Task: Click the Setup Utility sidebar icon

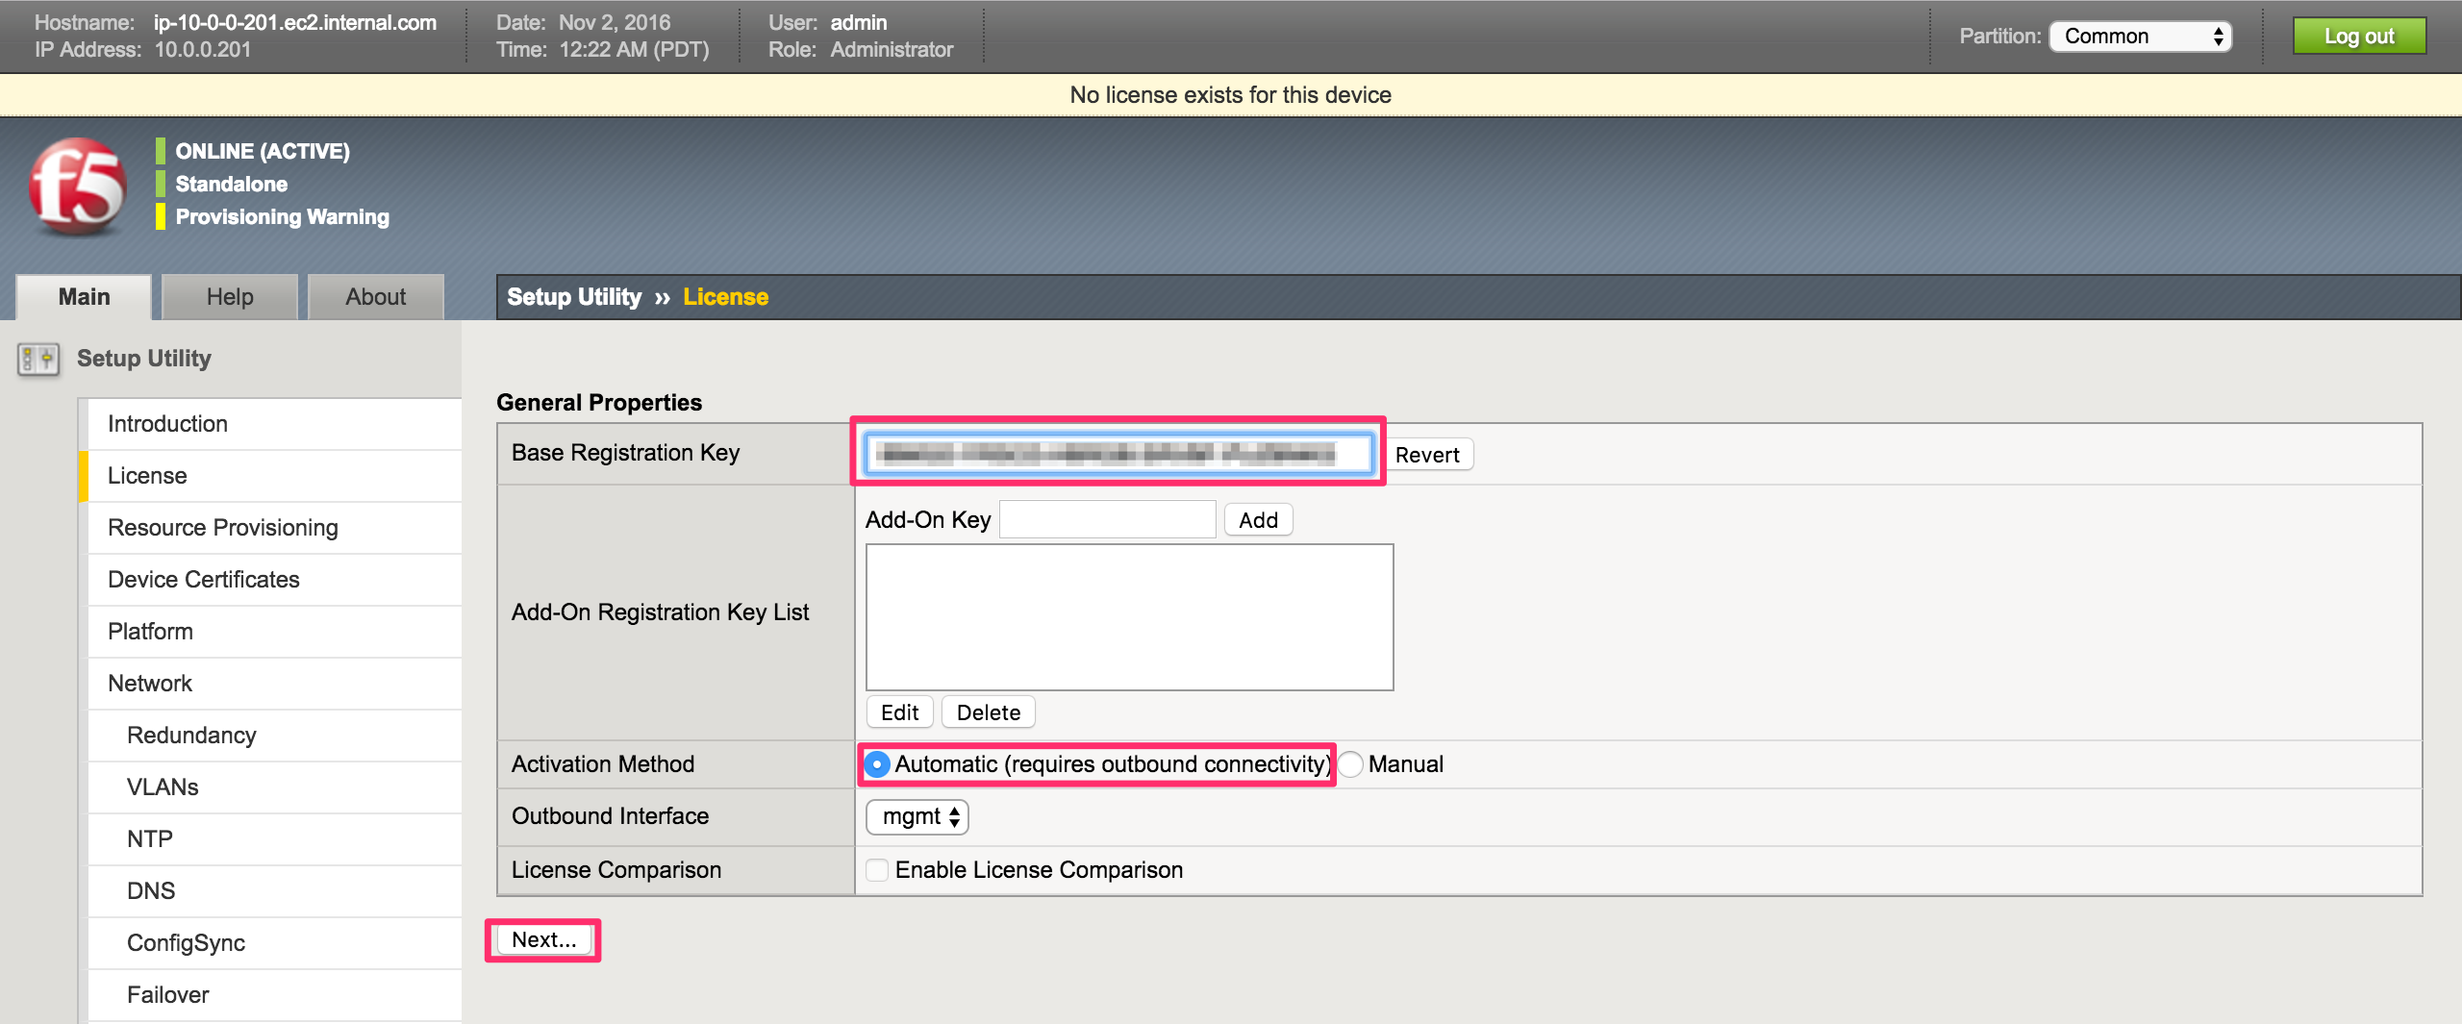Action: 38,359
